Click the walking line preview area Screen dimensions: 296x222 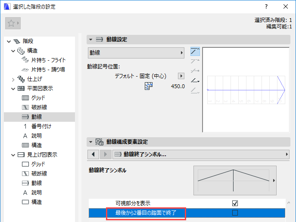246,90
